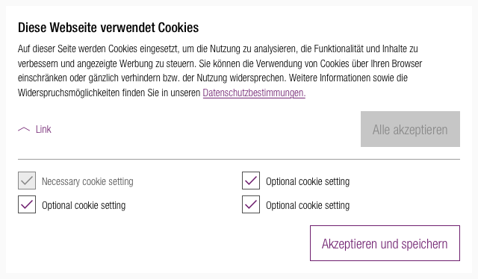The image size is (478, 279).
Task: Click lower left 'Optional cookie setting' label
Action: tap(84, 206)
